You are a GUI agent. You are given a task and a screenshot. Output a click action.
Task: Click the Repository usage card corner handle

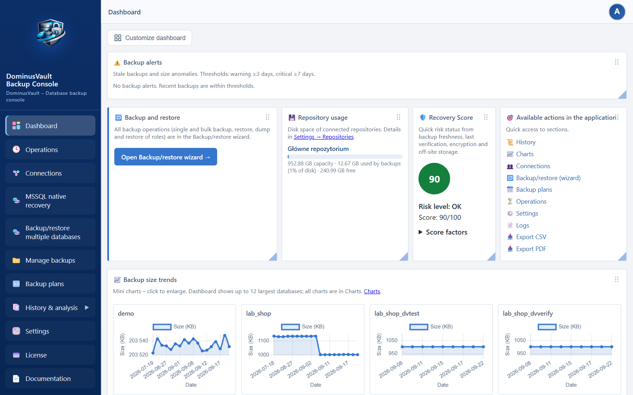tap(404, 256)
